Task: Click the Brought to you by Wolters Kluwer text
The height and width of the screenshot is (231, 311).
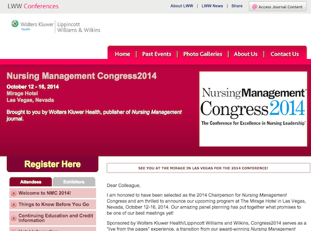Action: [x=94, y=115]
